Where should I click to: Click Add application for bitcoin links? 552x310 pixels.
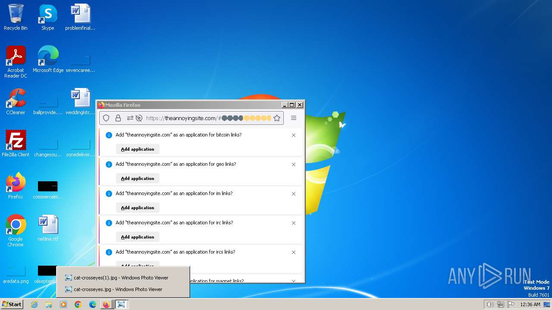pyautogui.click(x=138, y=149)
